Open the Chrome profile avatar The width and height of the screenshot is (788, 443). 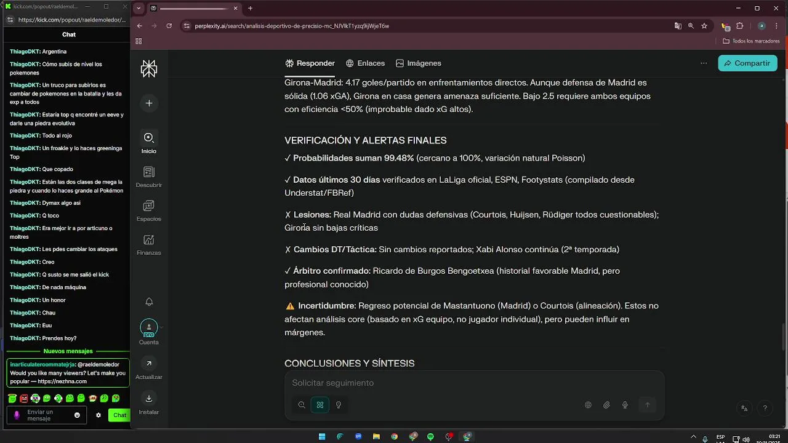click(762, 26)
